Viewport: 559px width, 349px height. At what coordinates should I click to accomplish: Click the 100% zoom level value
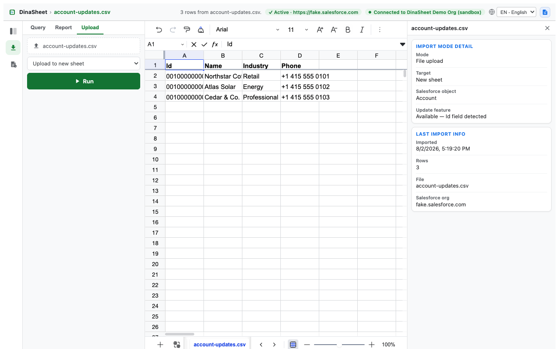click(388, 344)
